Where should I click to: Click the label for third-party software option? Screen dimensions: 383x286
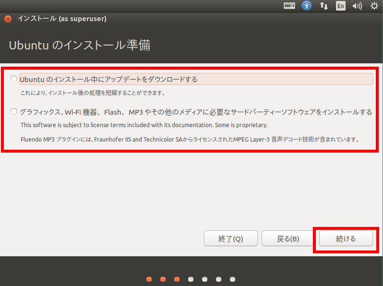click(196, 112)
